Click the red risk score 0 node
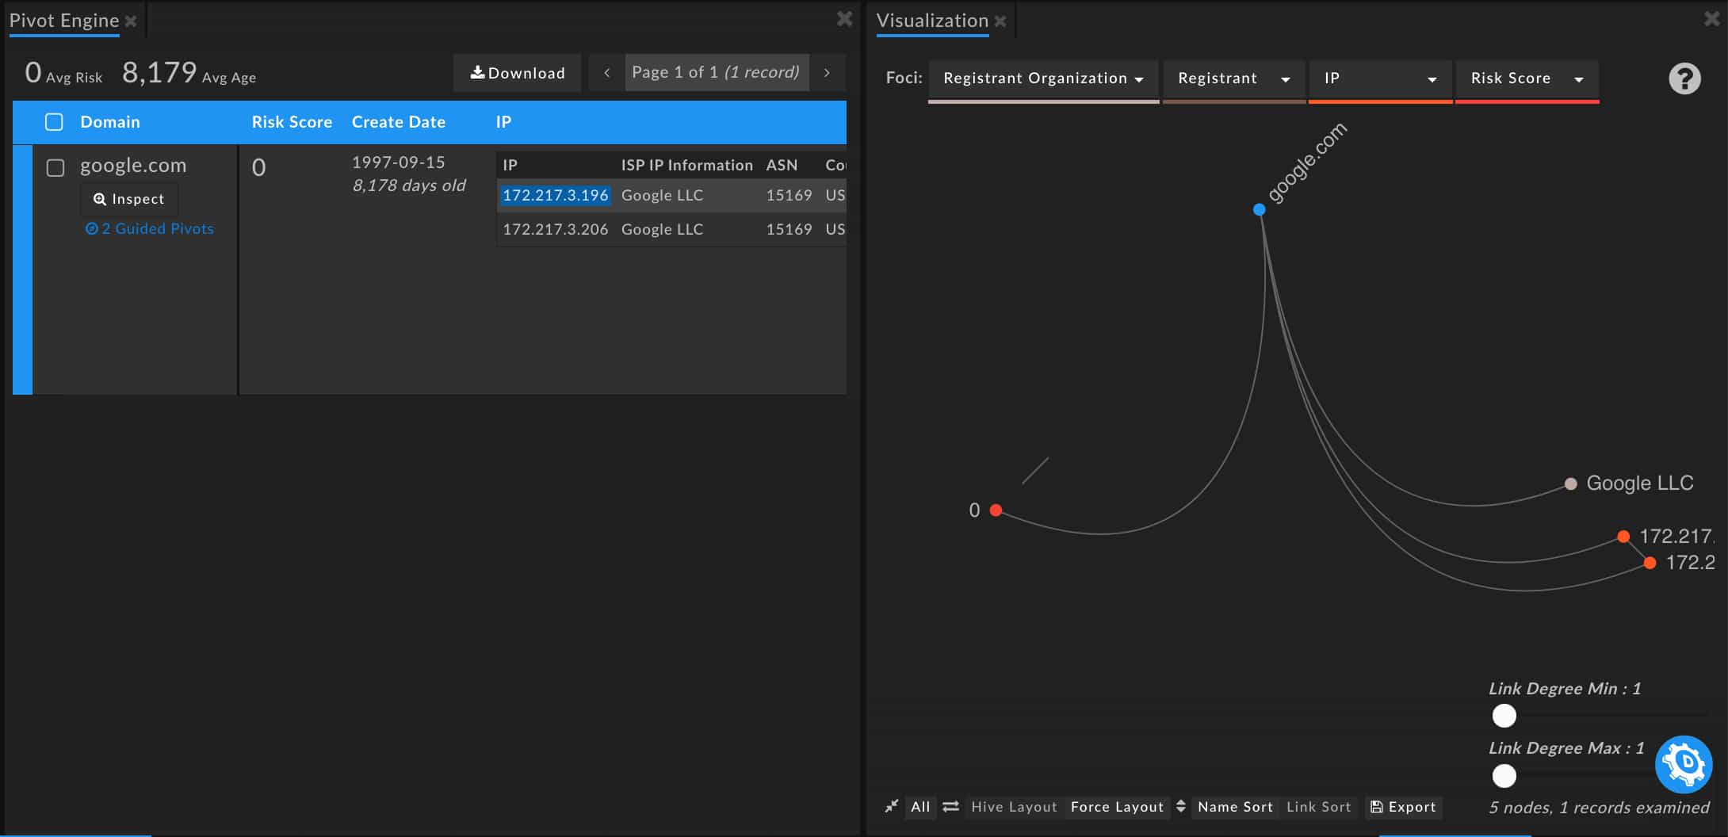Image resolution: width=1728 pixels, height=837 pixels. pyautogui.click(x=996, y=510)
